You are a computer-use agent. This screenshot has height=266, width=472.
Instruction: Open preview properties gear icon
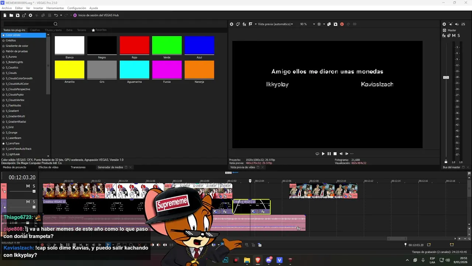(x=232, y=24)
